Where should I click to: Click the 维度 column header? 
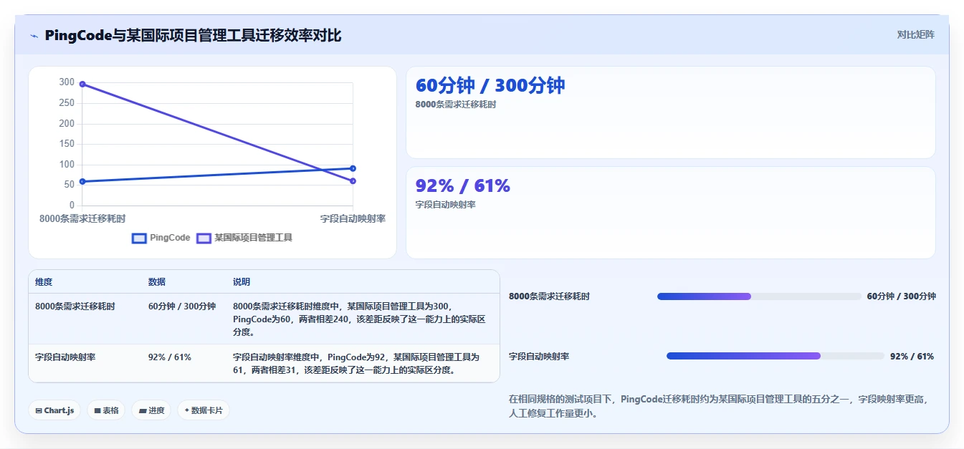tap(44, 282)
